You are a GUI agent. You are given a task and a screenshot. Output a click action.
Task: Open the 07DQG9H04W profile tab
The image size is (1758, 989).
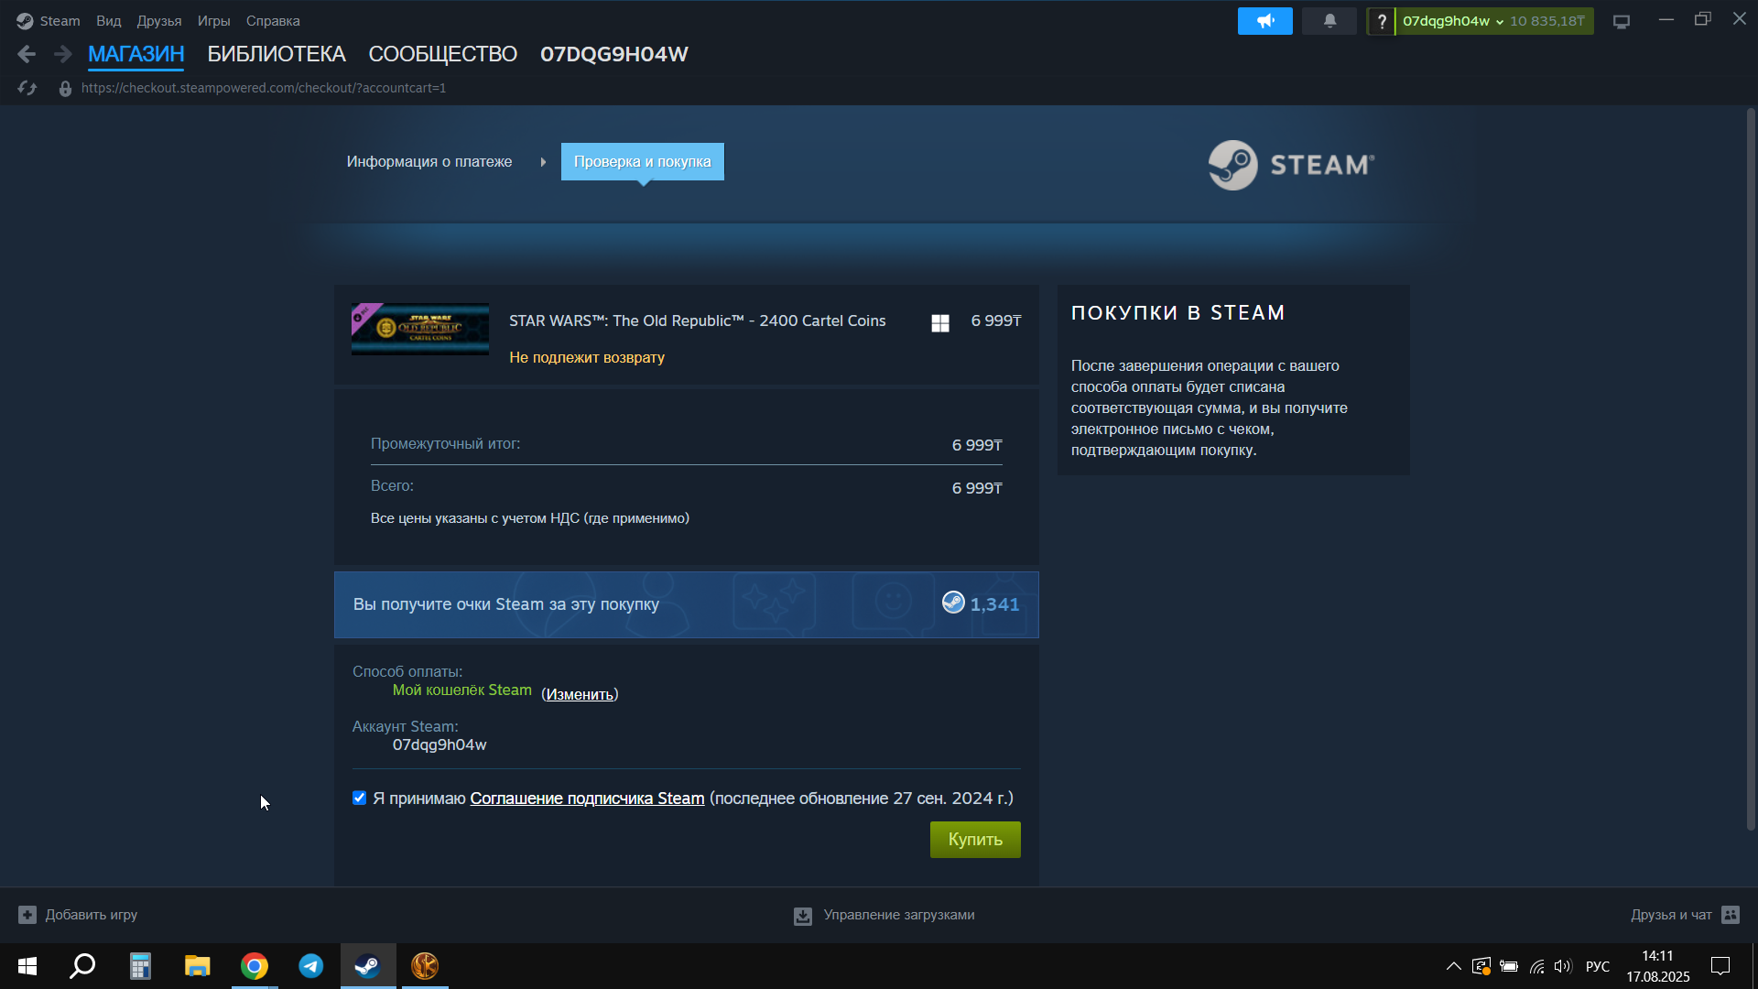614,55
